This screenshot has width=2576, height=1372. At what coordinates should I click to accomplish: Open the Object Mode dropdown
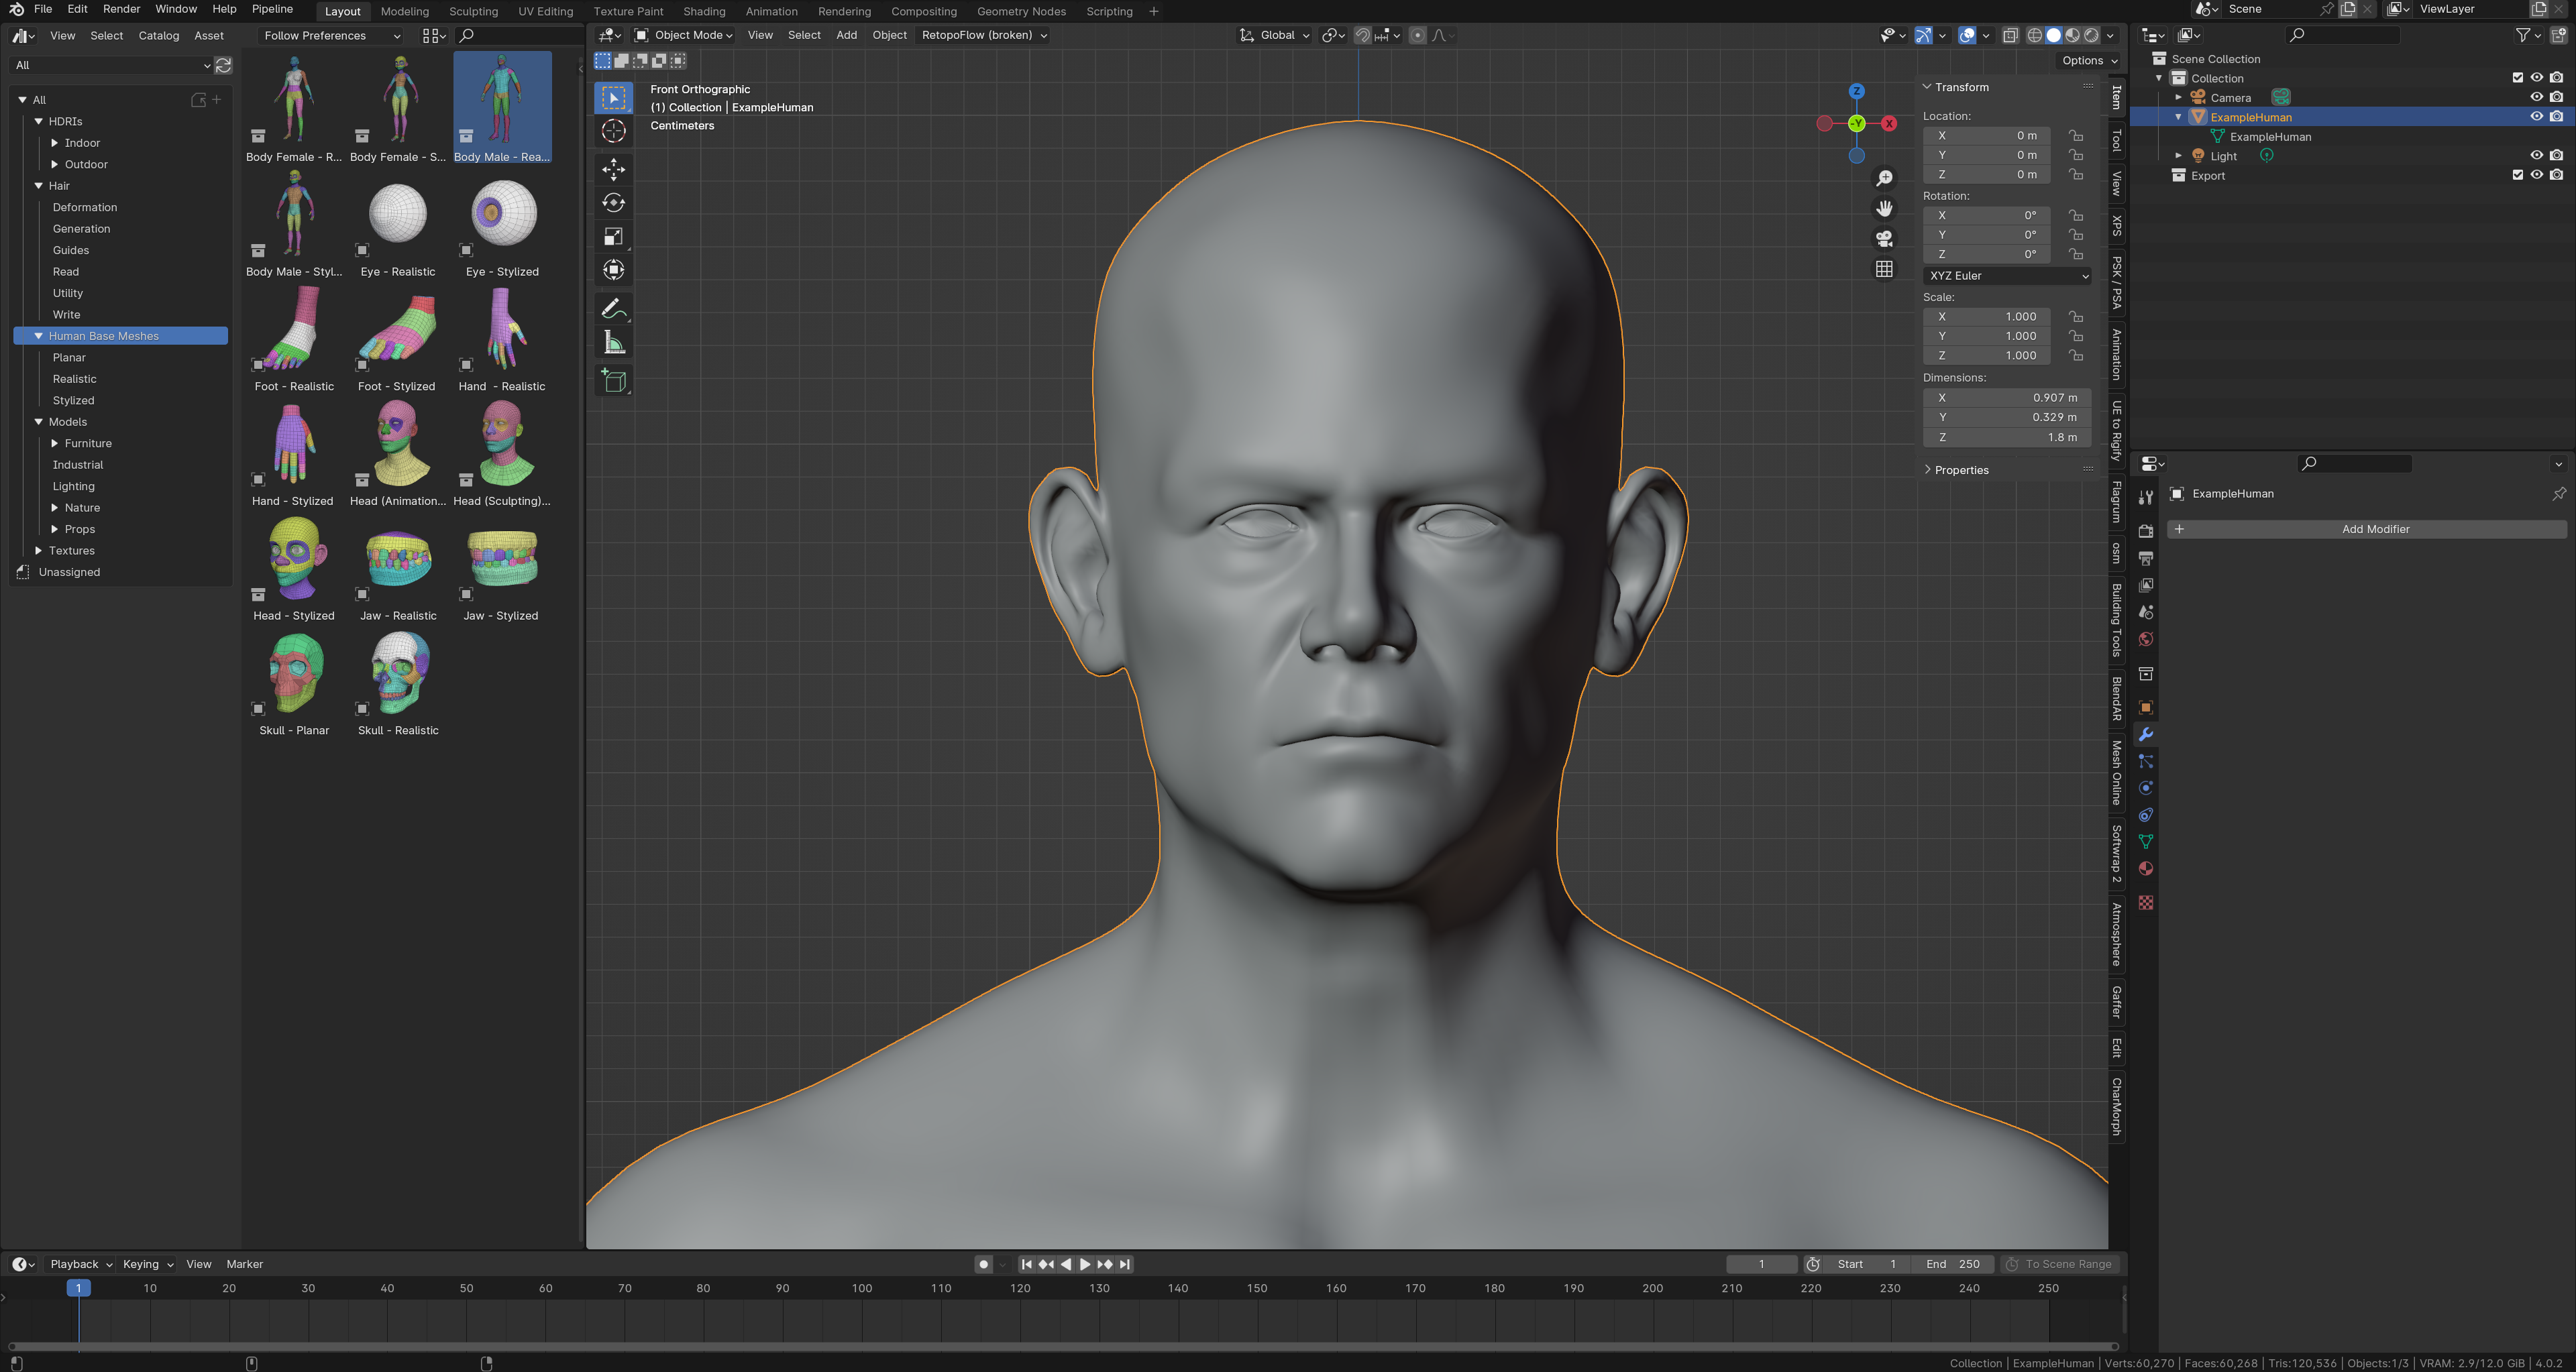coord(685,35)
